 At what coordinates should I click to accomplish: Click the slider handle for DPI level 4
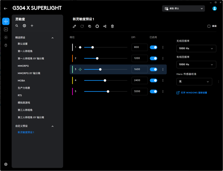(x=105, y=80)
